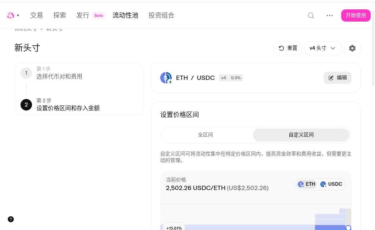The image size is (375, 230).
Task: Go to the 流动性池 tab
Action: pyautogui.click(x=125, y=15)
